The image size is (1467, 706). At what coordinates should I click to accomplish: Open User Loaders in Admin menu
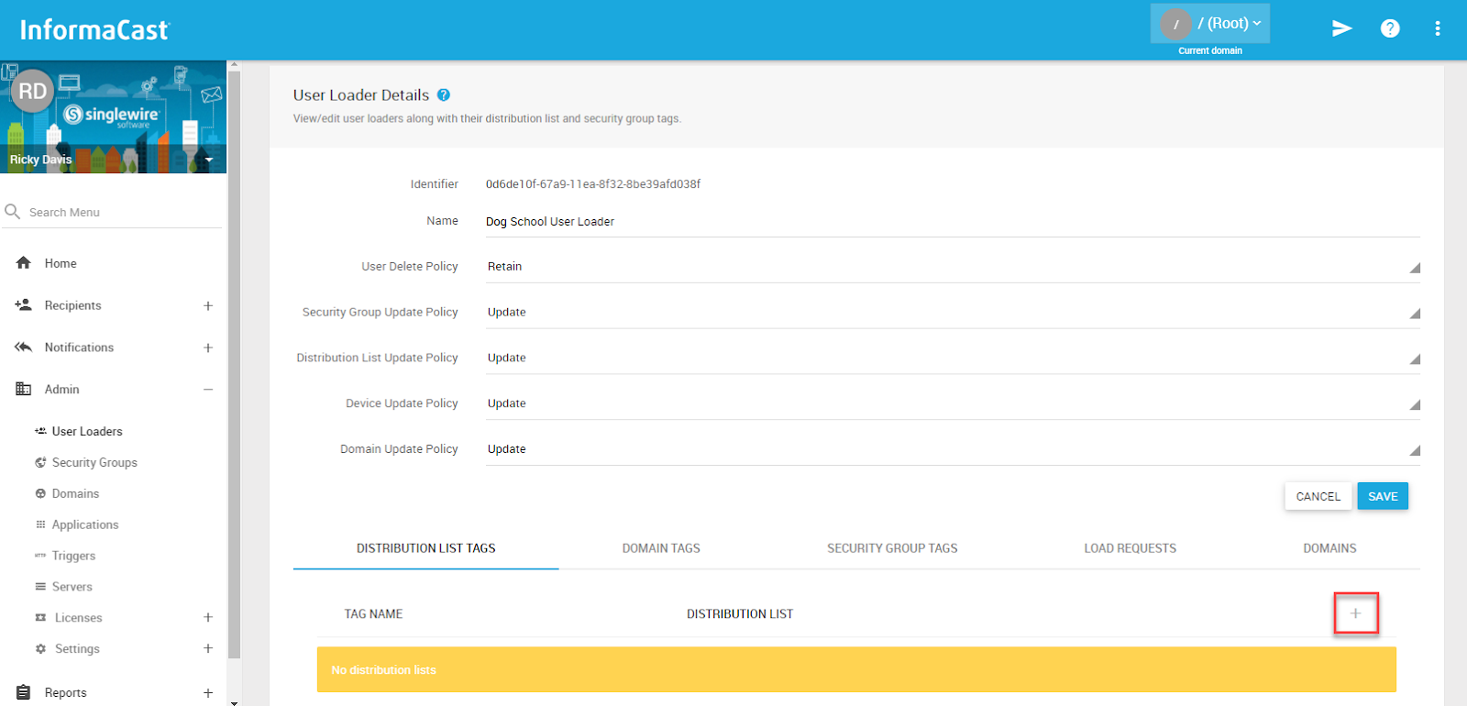tap(87, 431)
